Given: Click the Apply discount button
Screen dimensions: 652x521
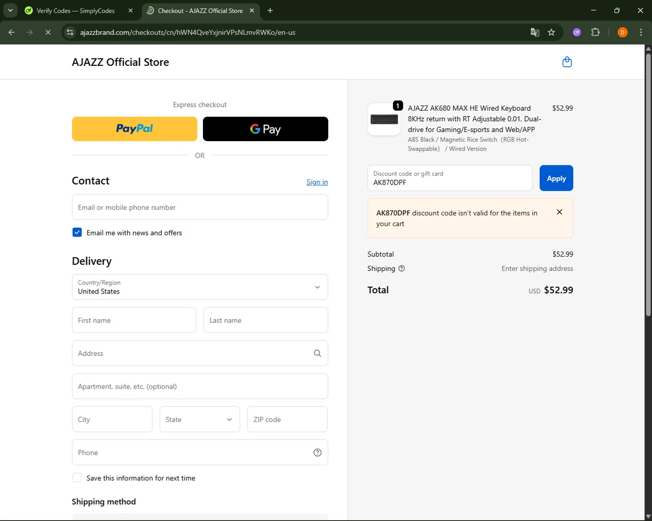Looking at the screenshot, I should click(556, 178).
